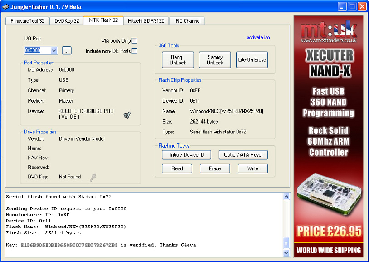
Task: Click the 'Drive in Vendor Mode!' text
Action: tap(82, 138)
